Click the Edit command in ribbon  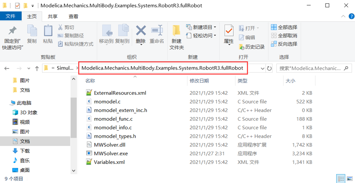pos(247,38)
